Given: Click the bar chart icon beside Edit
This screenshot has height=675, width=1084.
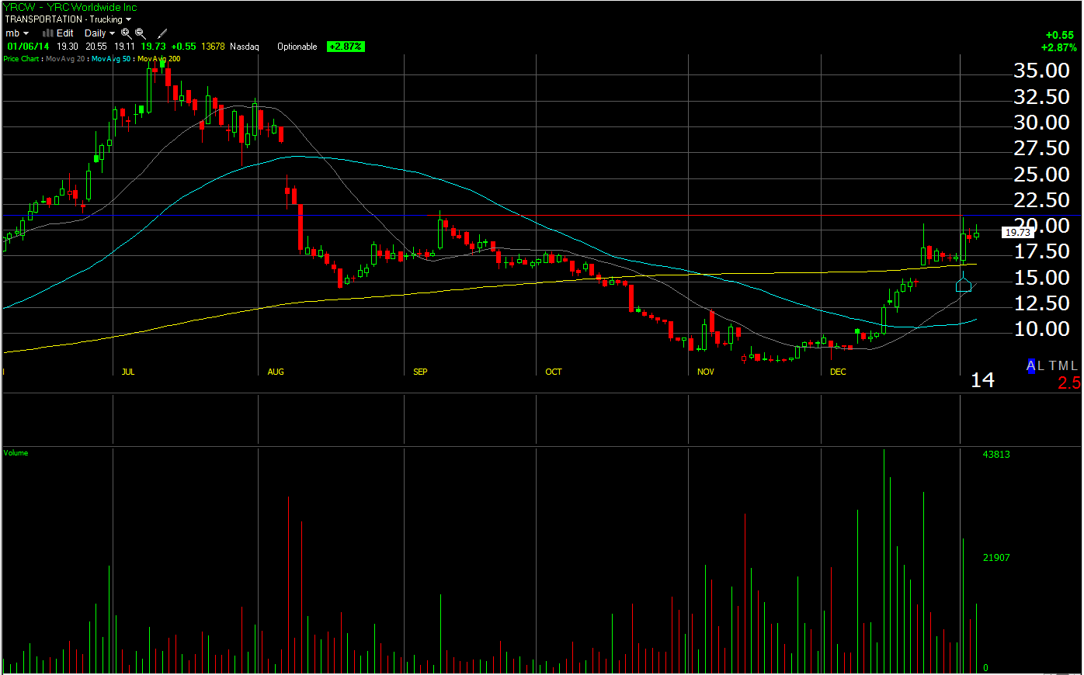Looking at the screenshot, I should point(48,33).
